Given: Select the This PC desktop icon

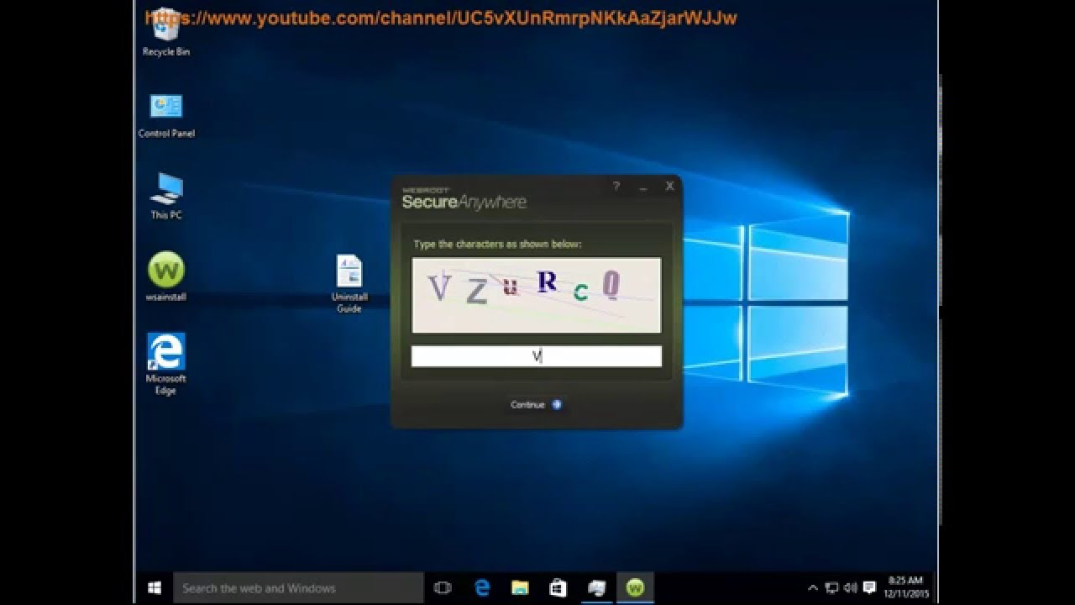Looking at the screenshot, I should point(166,196).
